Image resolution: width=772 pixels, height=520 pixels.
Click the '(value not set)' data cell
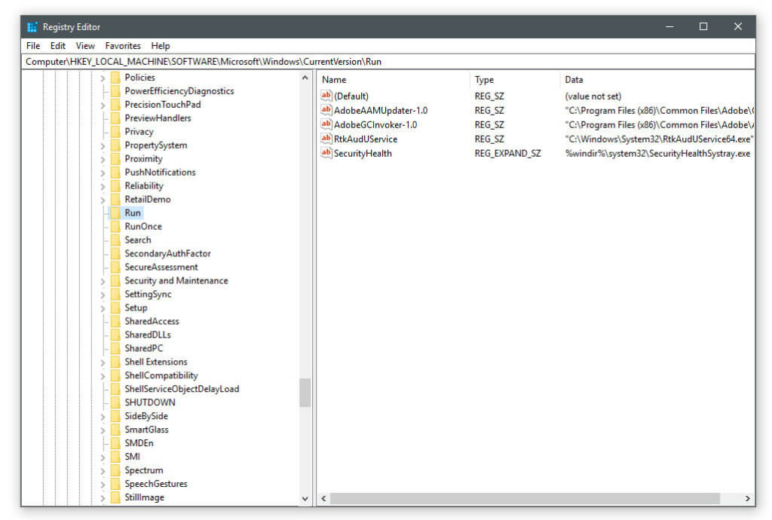[593, 96]
